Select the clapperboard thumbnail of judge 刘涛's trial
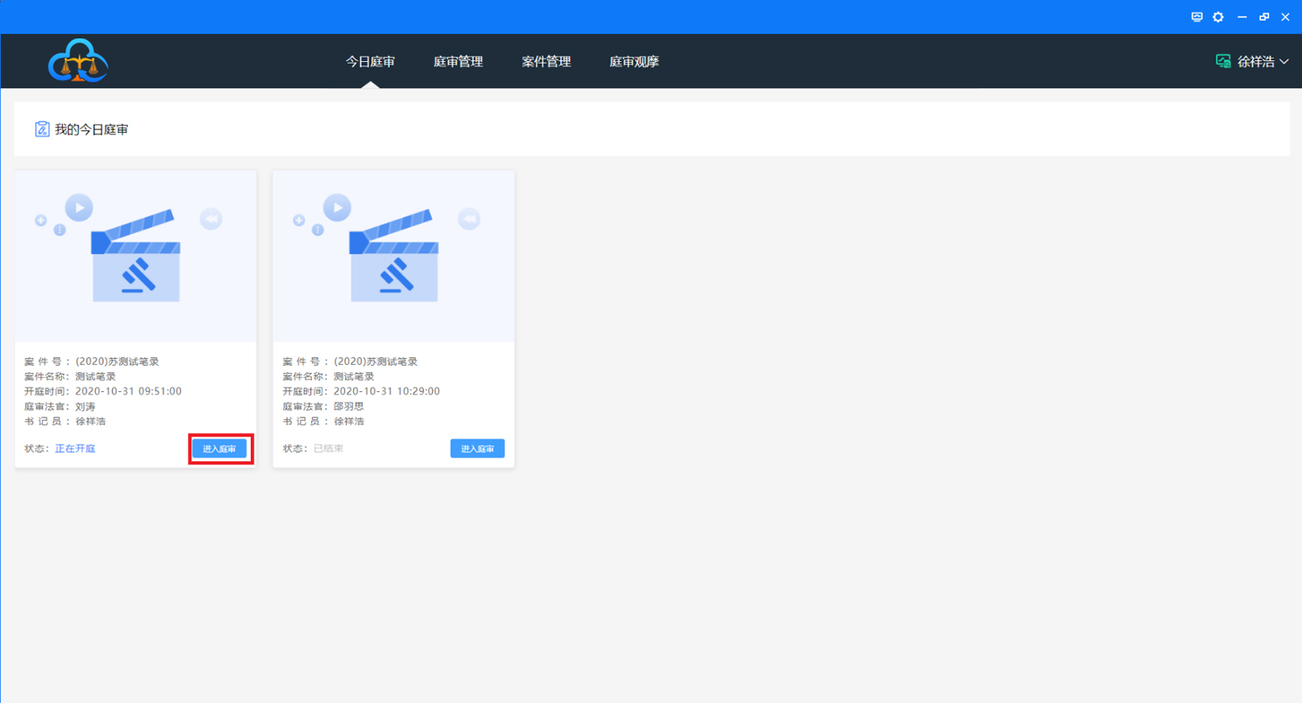 [x=135, y=257]
